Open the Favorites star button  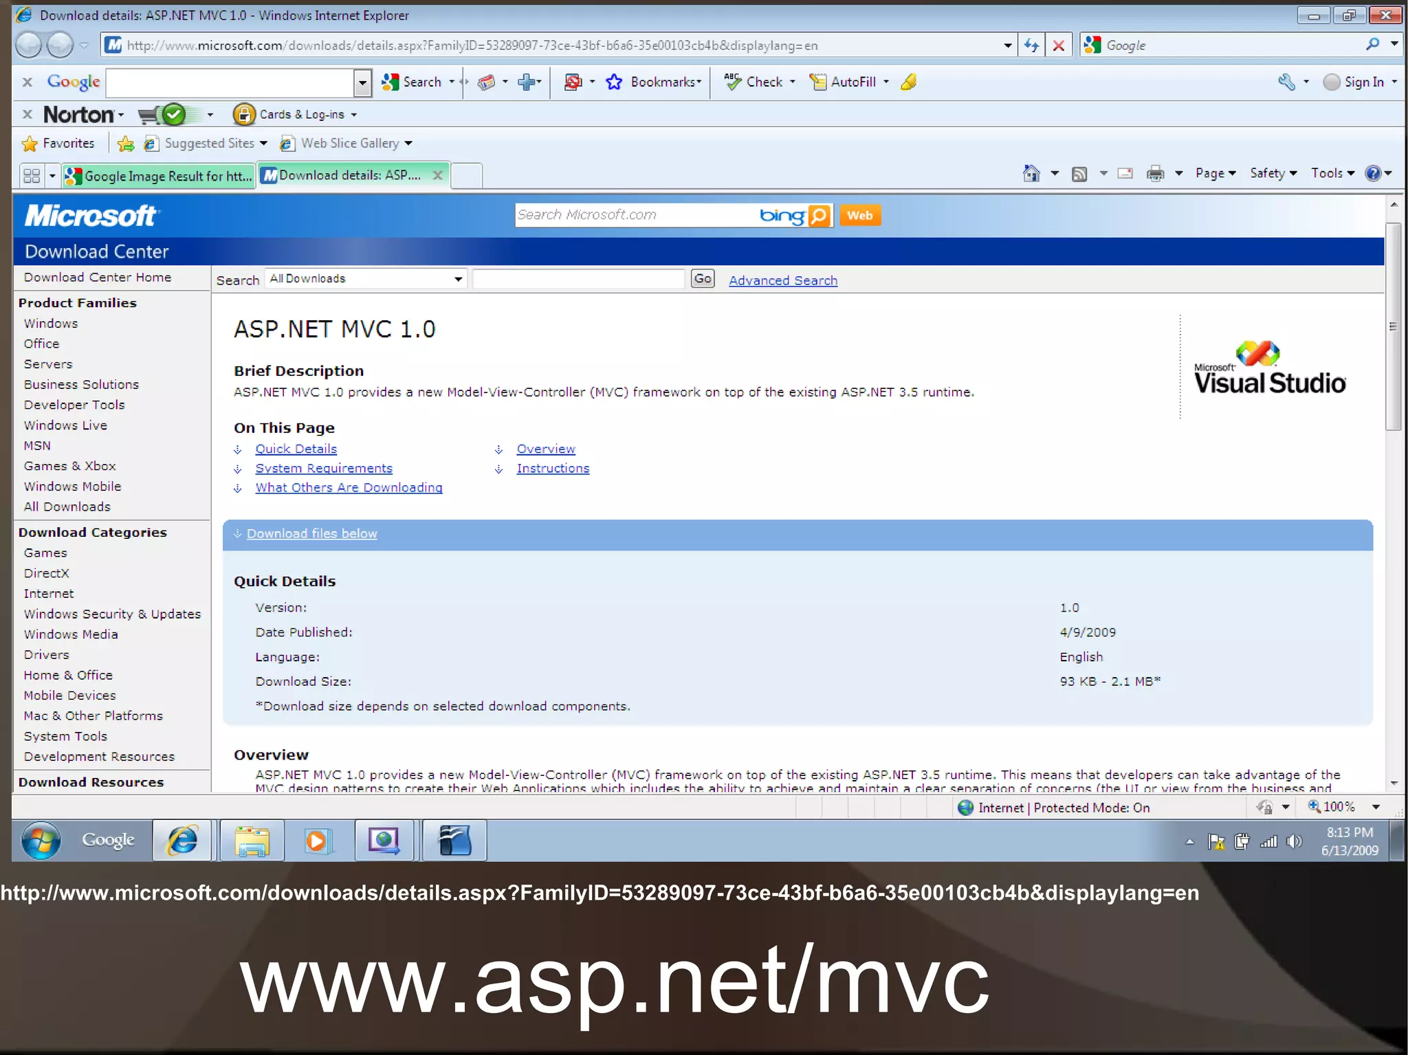point(58,143)
